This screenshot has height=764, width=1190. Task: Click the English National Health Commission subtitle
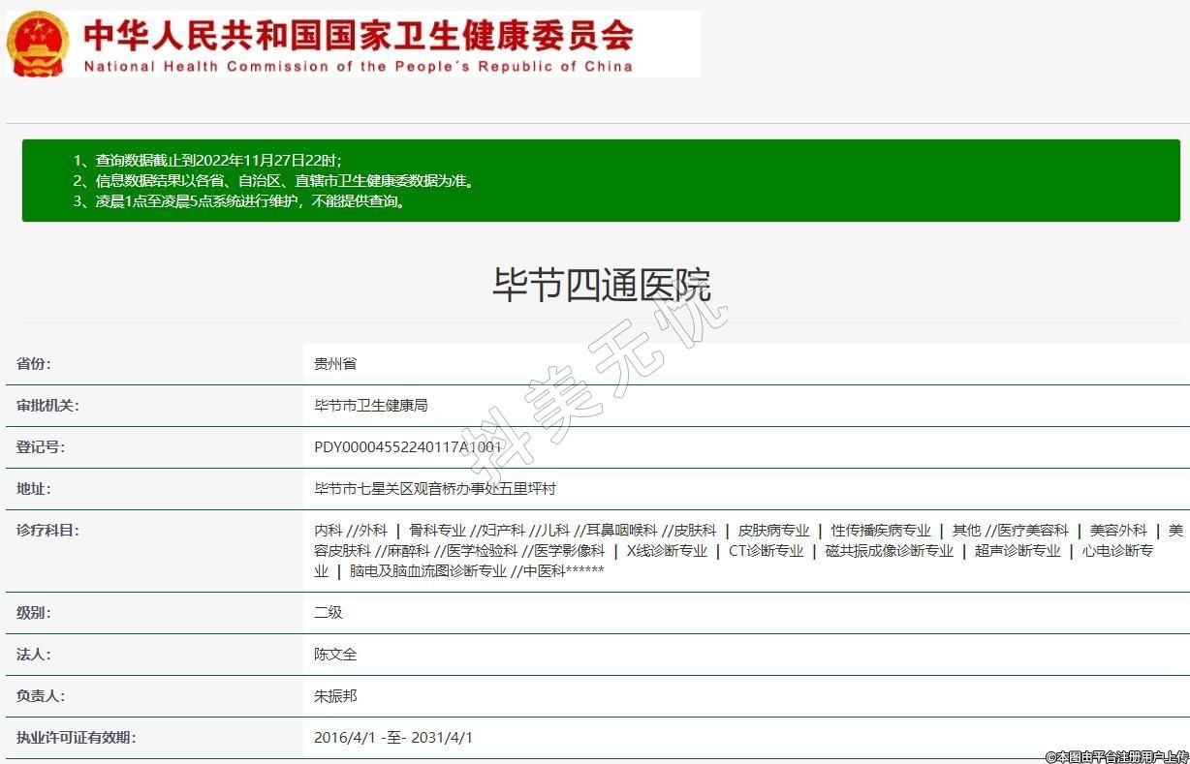(x=359, y=67)
